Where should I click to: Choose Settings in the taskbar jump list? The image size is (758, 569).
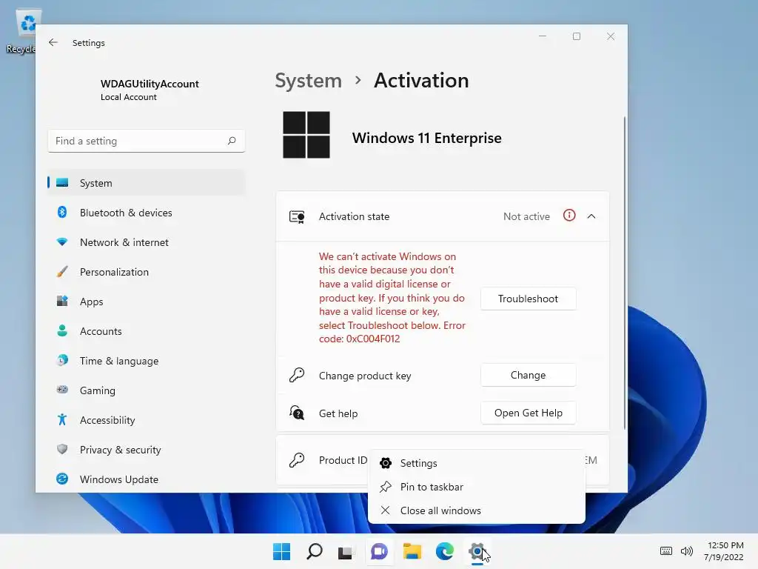477,463
